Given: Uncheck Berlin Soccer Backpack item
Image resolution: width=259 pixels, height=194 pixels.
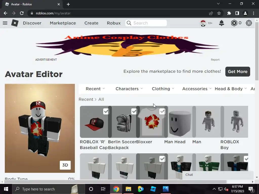Looking at the screenshot, I should 134,111.
